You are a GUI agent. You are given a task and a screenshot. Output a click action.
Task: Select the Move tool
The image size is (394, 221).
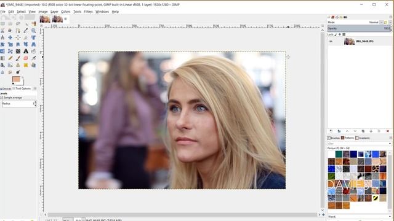pyautogui.click(x=10, y=37)
